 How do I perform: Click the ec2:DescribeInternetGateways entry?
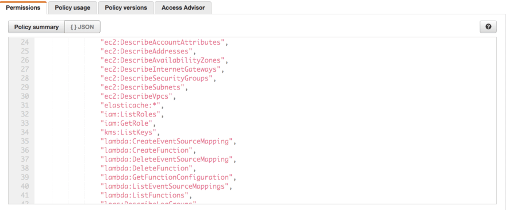click(x=162, y=69)
